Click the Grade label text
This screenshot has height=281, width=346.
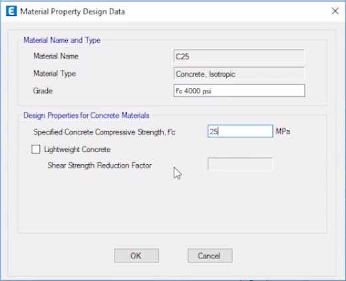pyautogui.click(x=43, y=91)
